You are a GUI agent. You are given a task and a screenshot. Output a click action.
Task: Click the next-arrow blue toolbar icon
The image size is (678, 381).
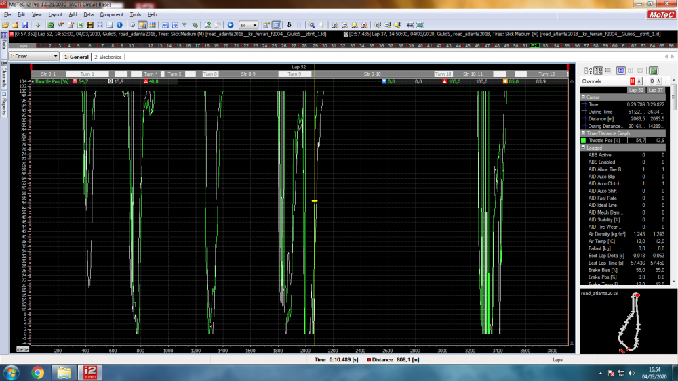(175, 25)
